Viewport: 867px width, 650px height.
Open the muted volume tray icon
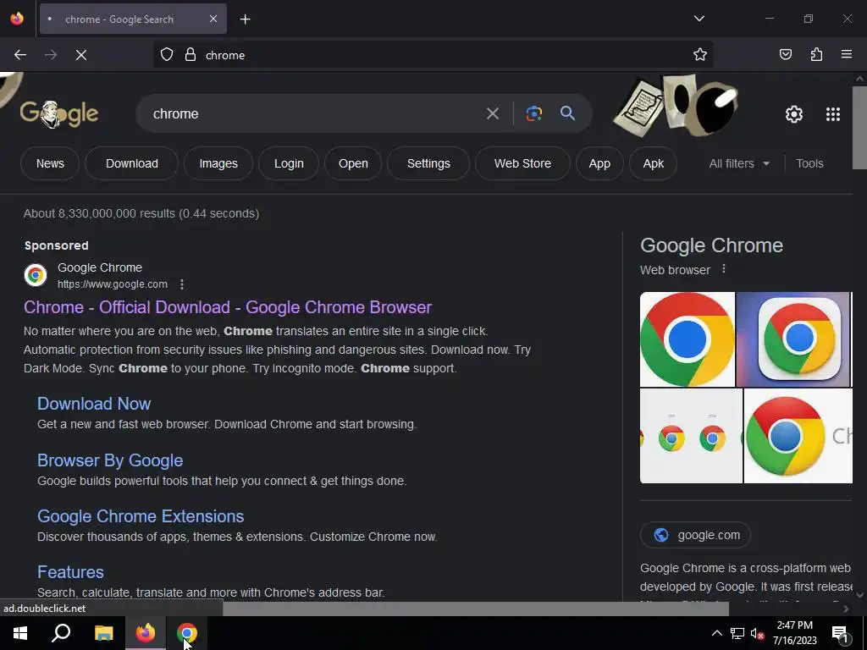tap(757, 633)
